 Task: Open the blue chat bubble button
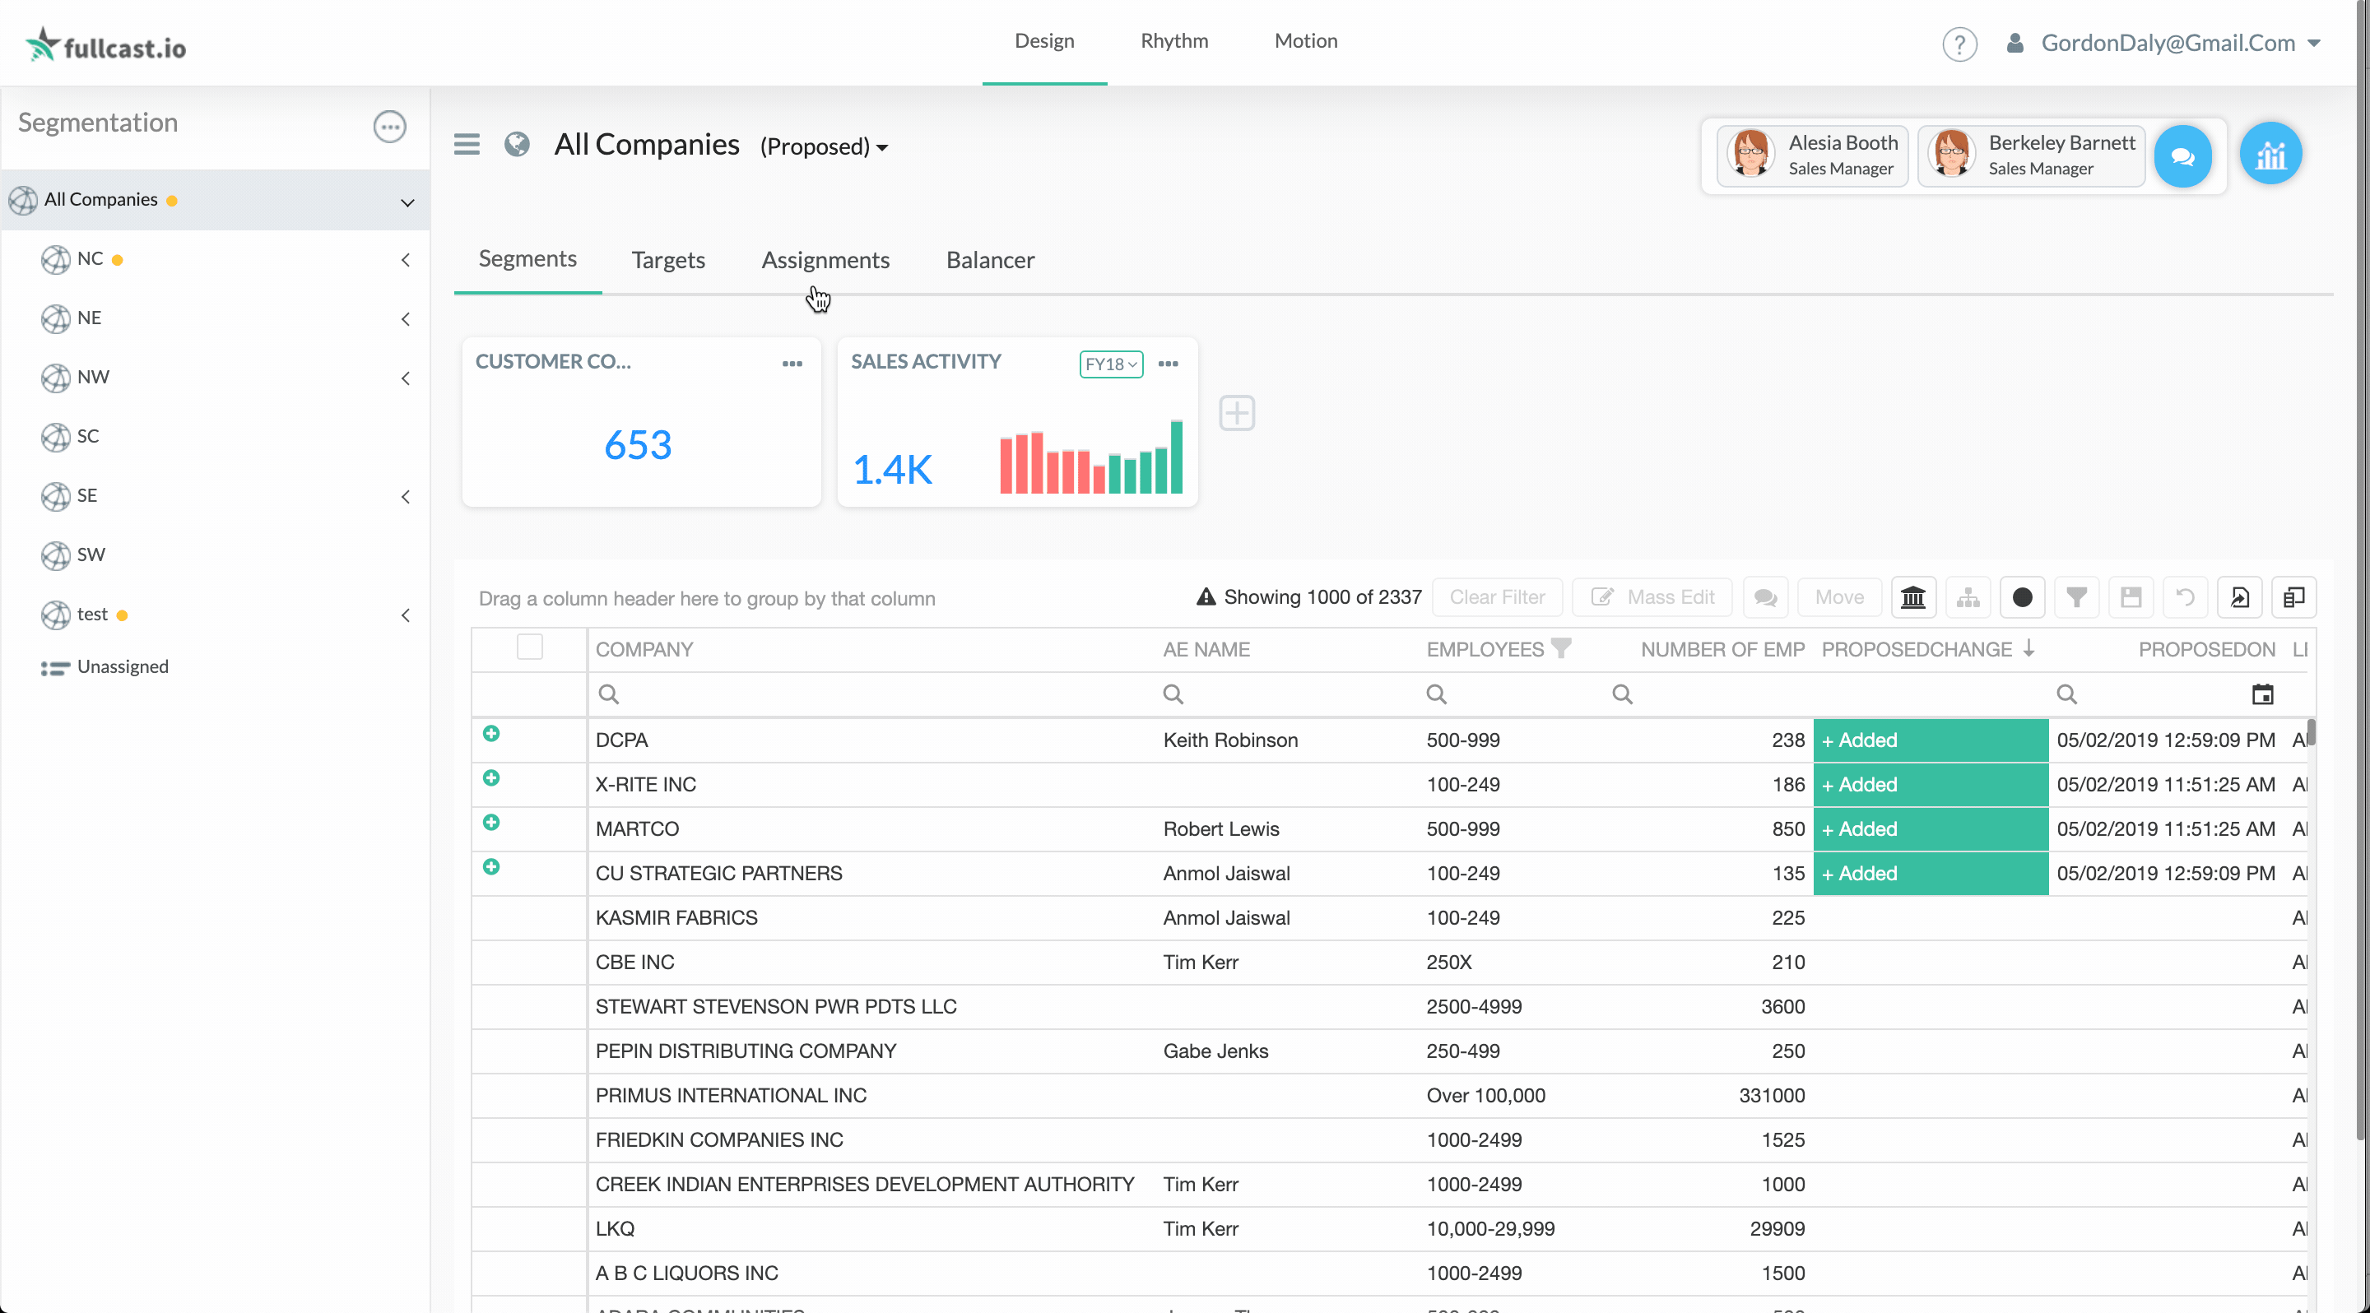pyautogui.click(x=2182, y=156)
